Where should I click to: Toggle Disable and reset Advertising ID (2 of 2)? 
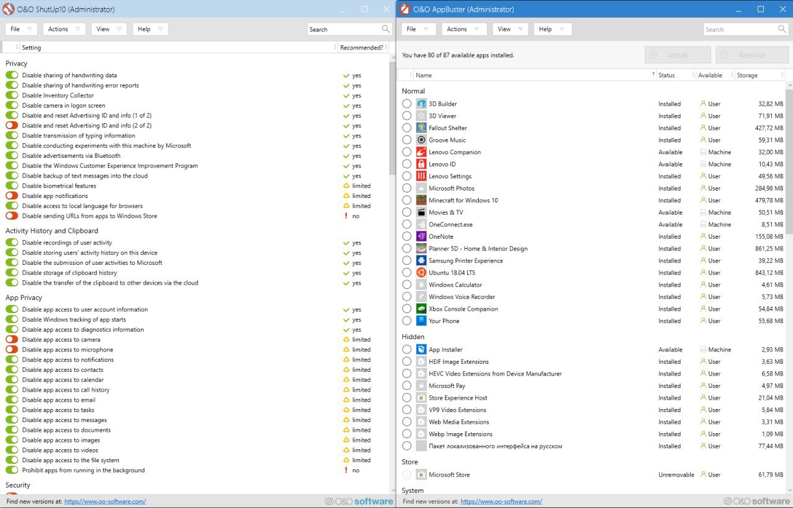(12, 126)
